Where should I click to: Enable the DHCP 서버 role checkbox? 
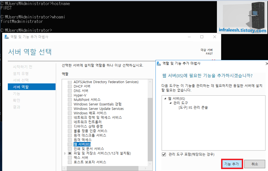70,86
